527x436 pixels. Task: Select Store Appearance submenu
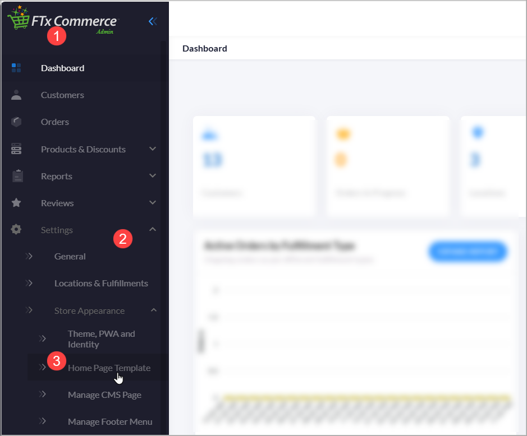click(89, 311)
